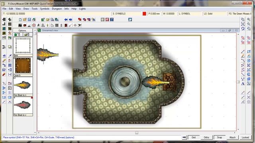Click the binoculars icon in second toolbar row
The width and height of the screenshot is (255, 143).
[20, 25]
